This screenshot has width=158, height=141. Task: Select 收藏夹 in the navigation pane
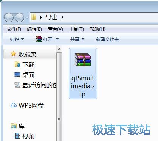[x=28, y=54]
